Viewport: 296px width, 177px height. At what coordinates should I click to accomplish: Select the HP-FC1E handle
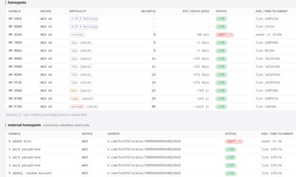point(15,83)
